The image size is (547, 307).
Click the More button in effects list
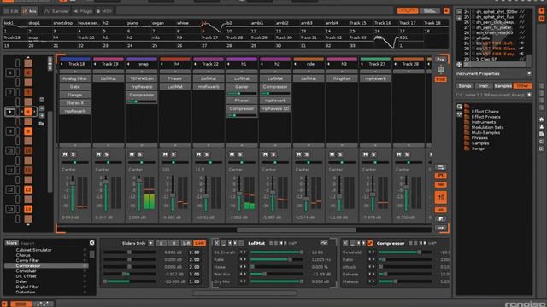pos(11,243)
